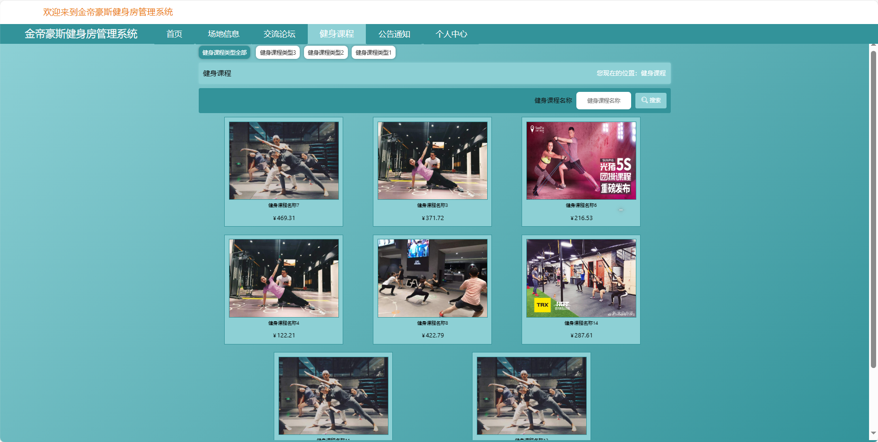
Task: Open the 交流论坛 nav tab
Action: click(279, 34)
